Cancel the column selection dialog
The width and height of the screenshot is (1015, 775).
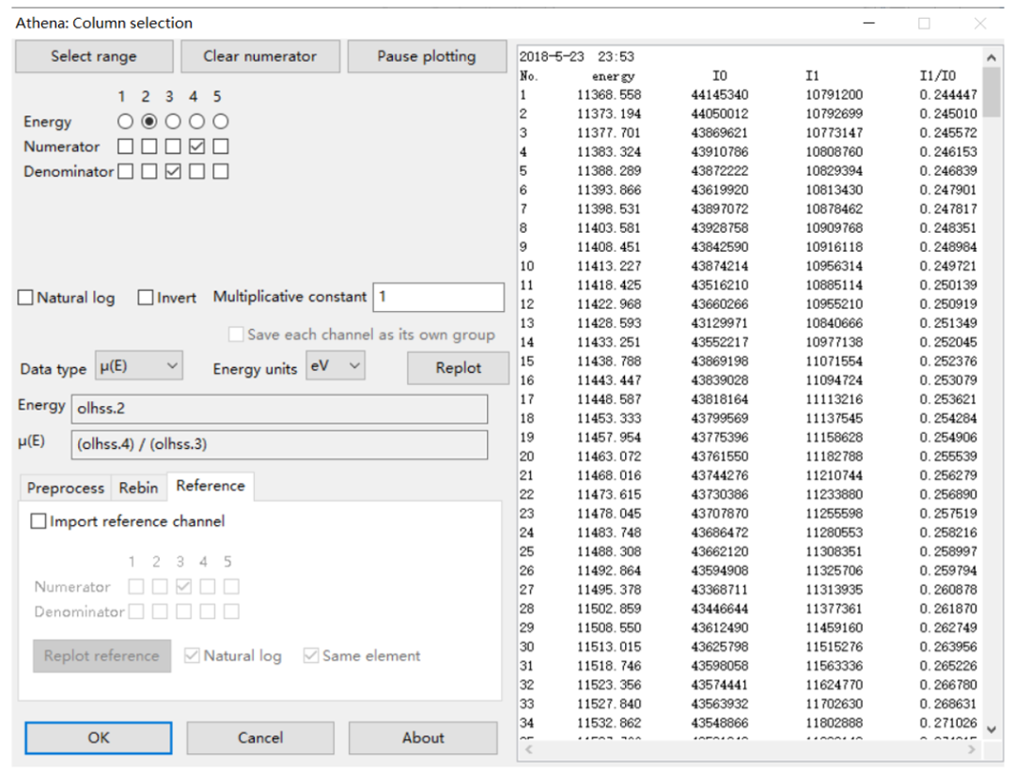(260, 737)
